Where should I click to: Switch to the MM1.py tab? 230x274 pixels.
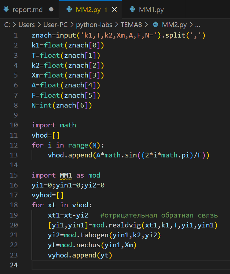point(151,10)
